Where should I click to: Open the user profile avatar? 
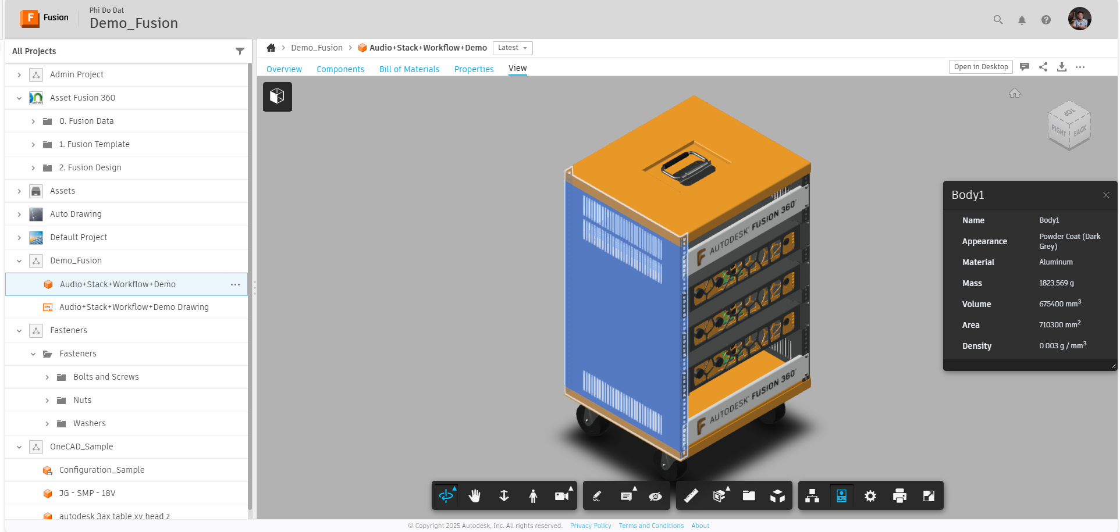[x=1079, y=19]
